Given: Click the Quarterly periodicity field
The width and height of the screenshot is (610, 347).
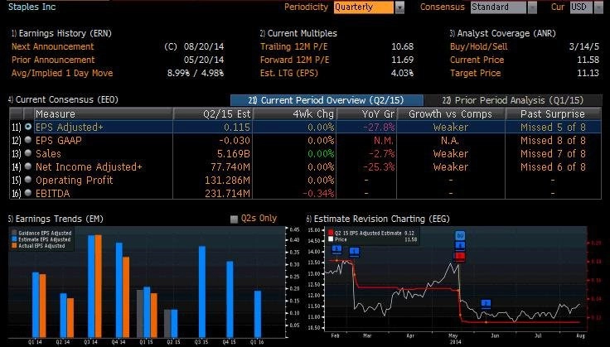Looking at the screenshot, I should click(x=364, y=7).
